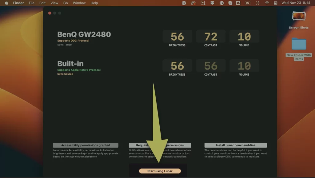Screen dimensions: 315x178
Task: Open the Finder menu
Action: (18, 3)
